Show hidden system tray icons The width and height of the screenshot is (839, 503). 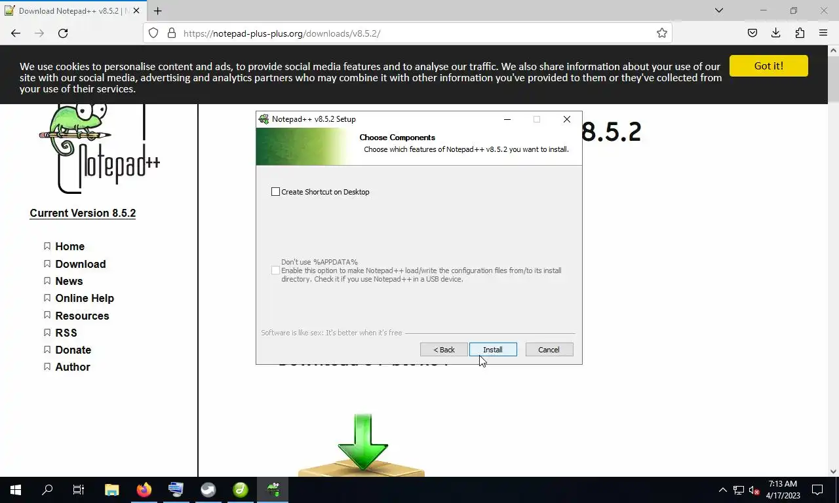tap(723, 490)
